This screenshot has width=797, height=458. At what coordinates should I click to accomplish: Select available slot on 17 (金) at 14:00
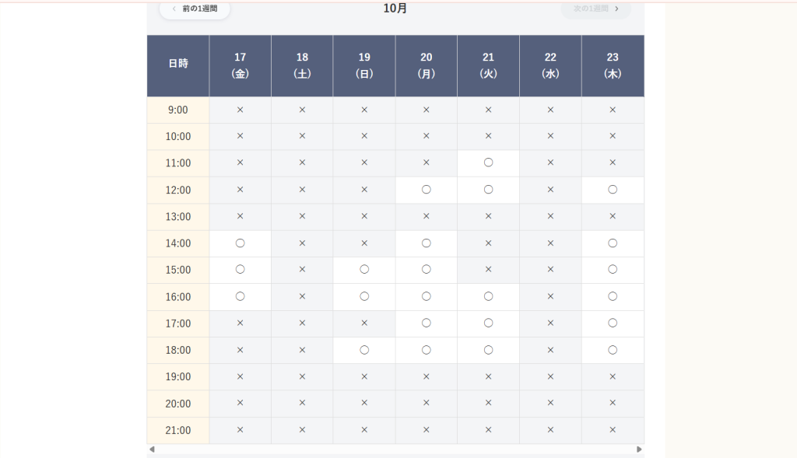[240, 243]
